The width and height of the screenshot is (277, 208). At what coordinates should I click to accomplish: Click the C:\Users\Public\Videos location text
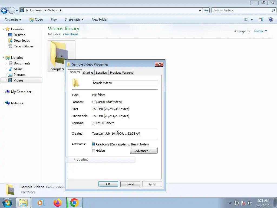(107, 102)
